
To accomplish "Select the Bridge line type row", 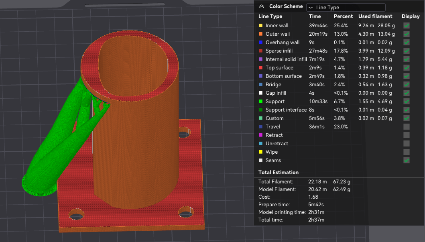I will 339,85.
